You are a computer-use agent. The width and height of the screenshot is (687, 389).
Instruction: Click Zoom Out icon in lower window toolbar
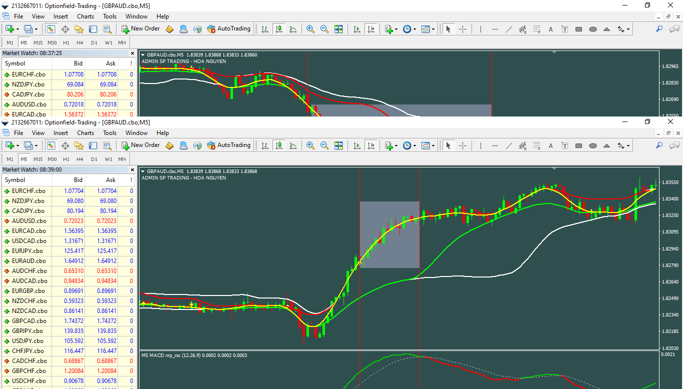pos(324,145)
